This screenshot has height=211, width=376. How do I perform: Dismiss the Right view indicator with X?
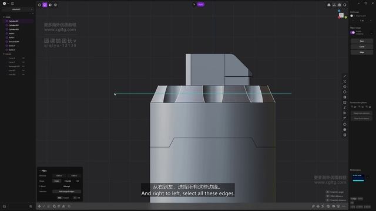(x=194, y=4)
